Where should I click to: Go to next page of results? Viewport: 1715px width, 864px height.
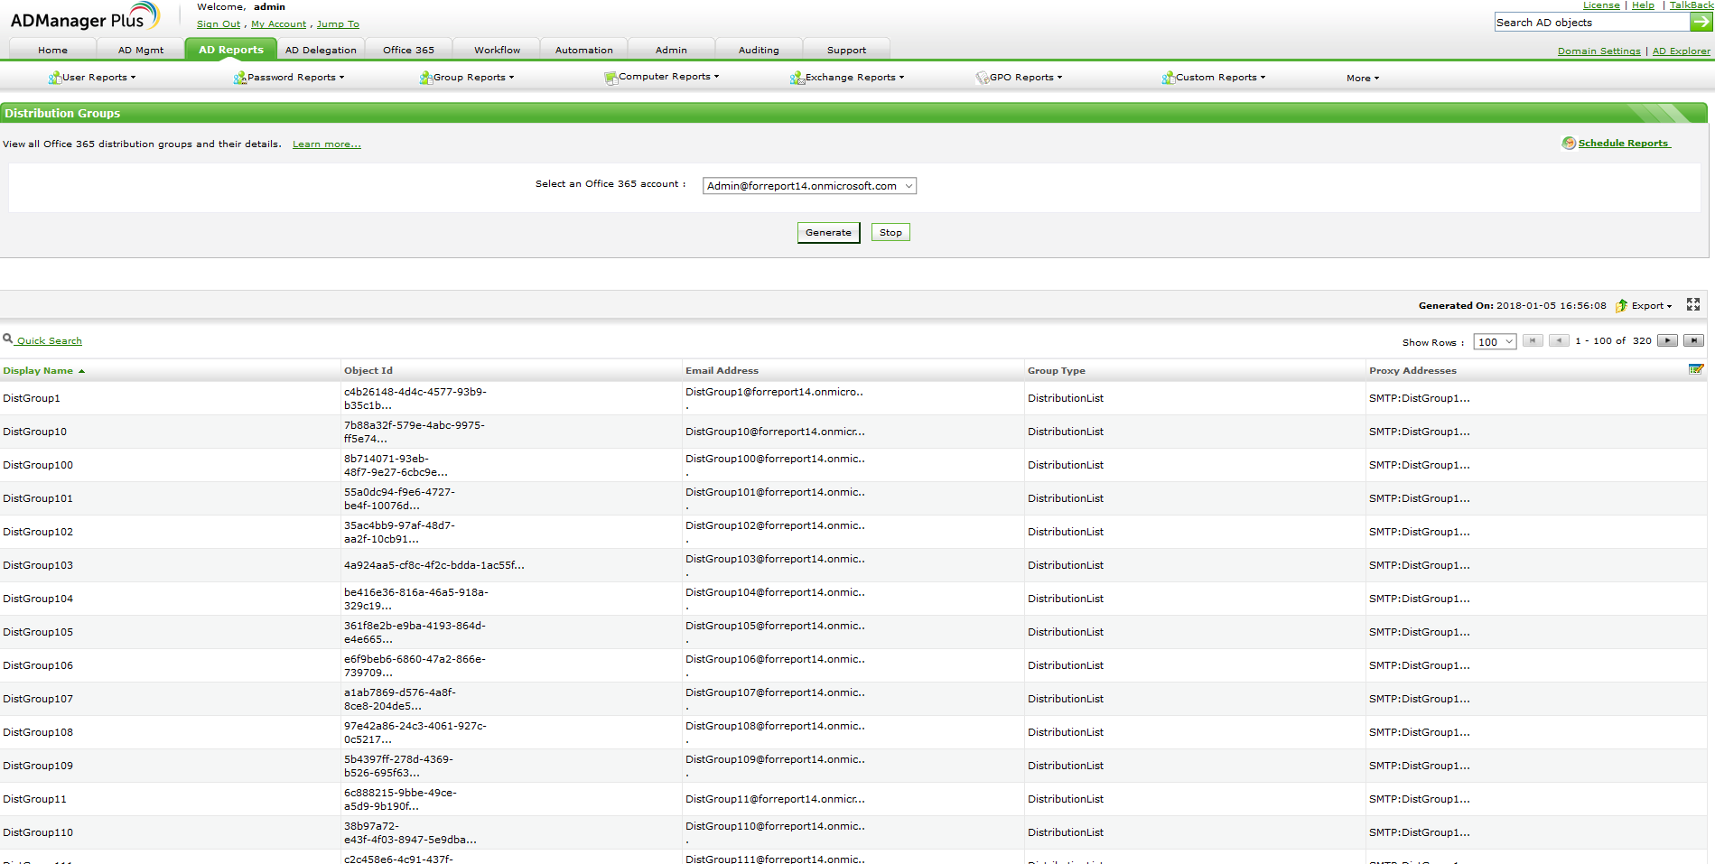pos(1667,341)
